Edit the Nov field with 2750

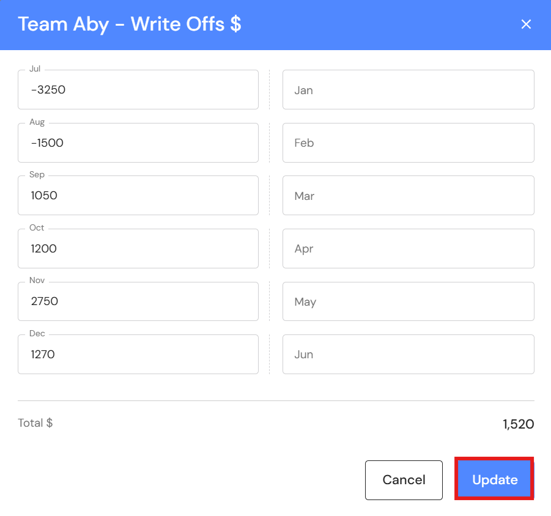pyautogui.click(x=138, y=301)
